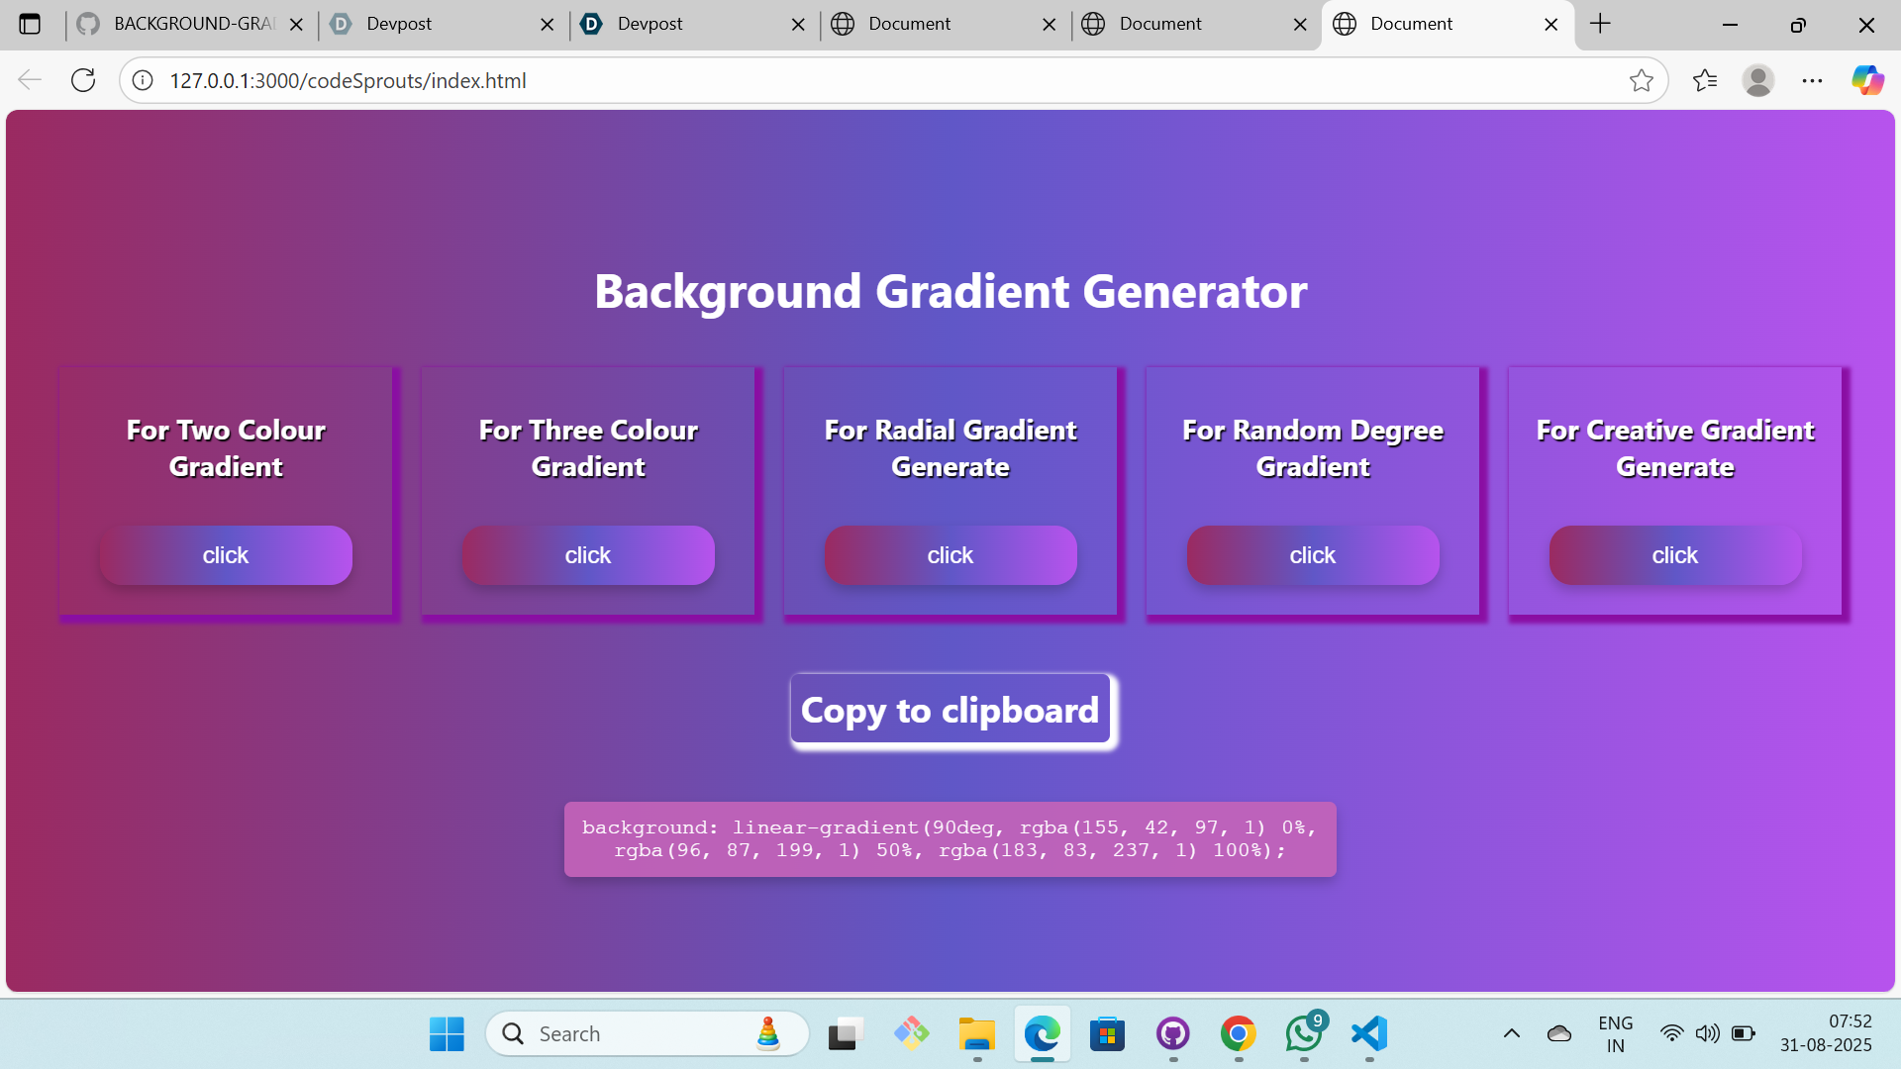Open the favorites list icon

point(1705,80)
